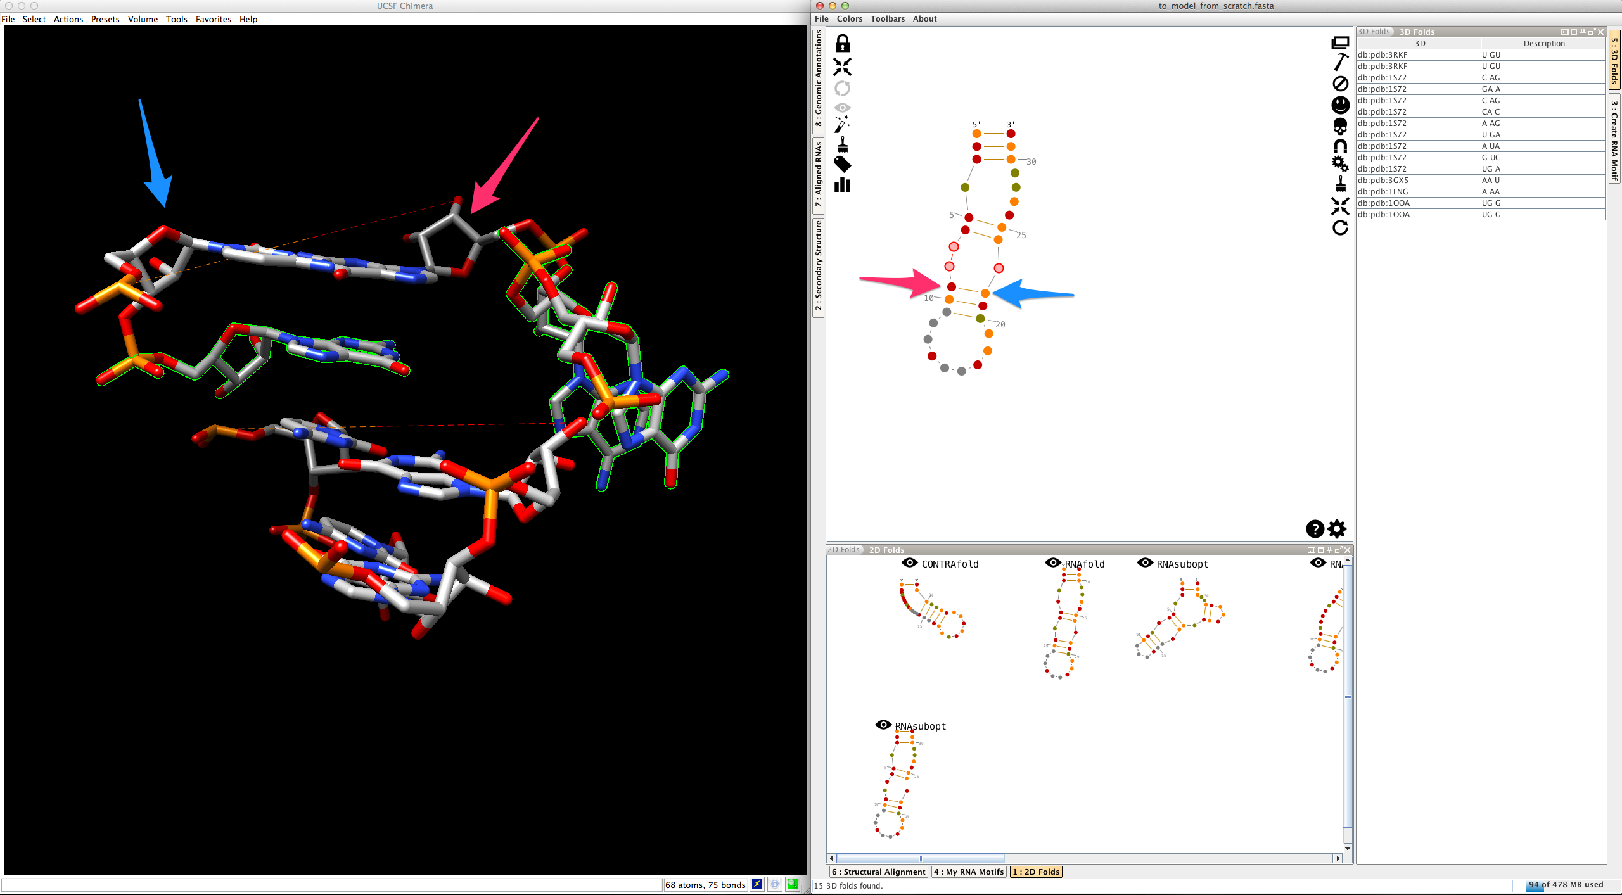The height and width of the screenshot is (895, 1622).
Task: Open the question mark help icon
Action: pyautogui.click(x=1315, y=529)
